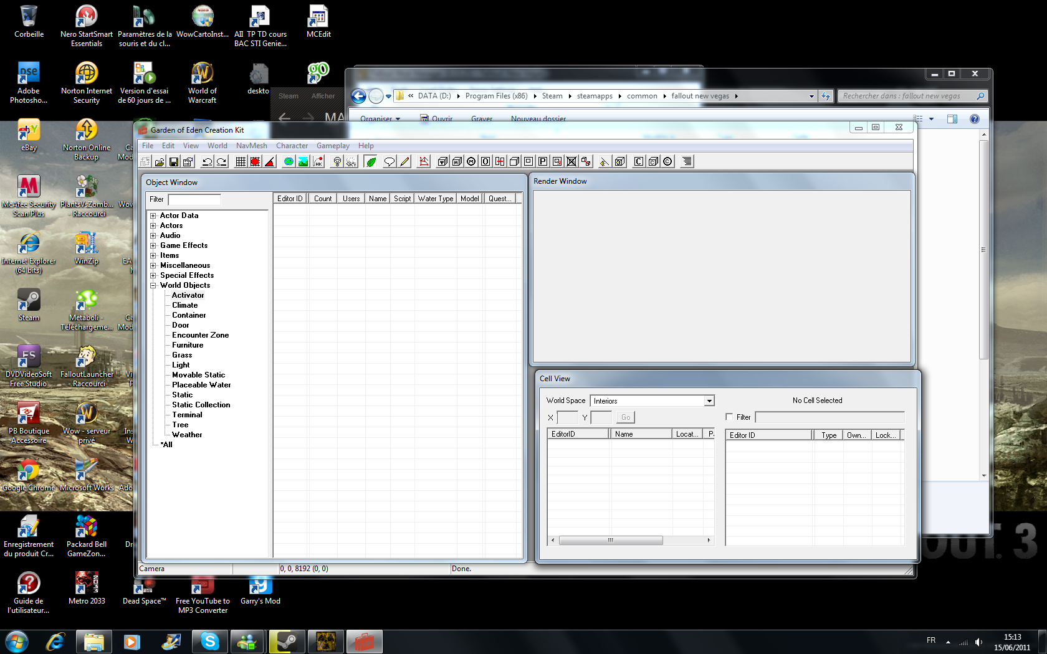Toggle the grid snap toolbar icon
Image resolution: width=1047 pixels, height=654 pixels.
[241, 162]
